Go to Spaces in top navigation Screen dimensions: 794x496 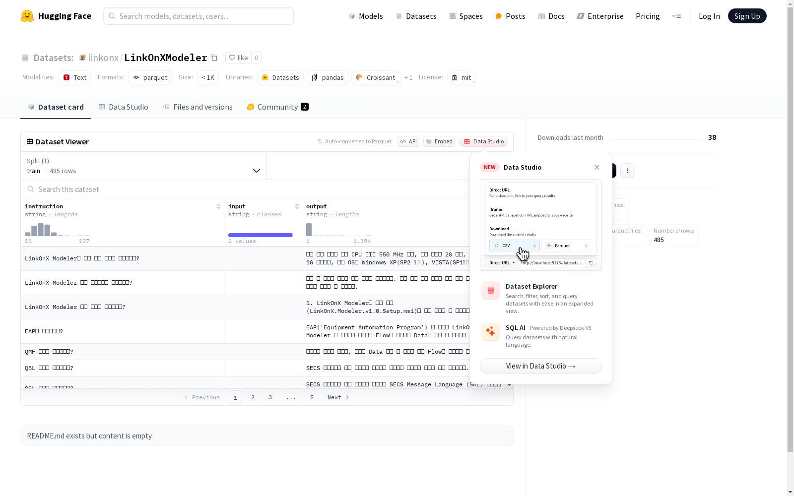coord(466,16)
